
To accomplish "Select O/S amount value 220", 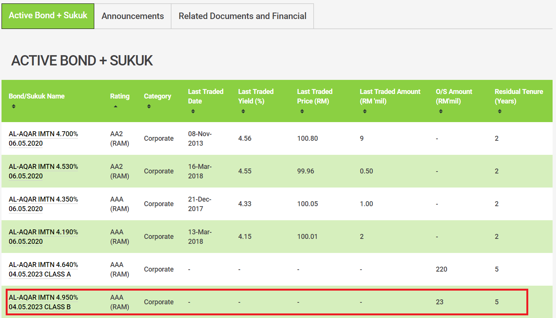I will [442, 269].
